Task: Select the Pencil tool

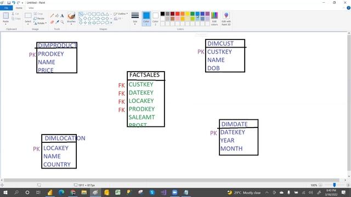Action: [52, 16]
